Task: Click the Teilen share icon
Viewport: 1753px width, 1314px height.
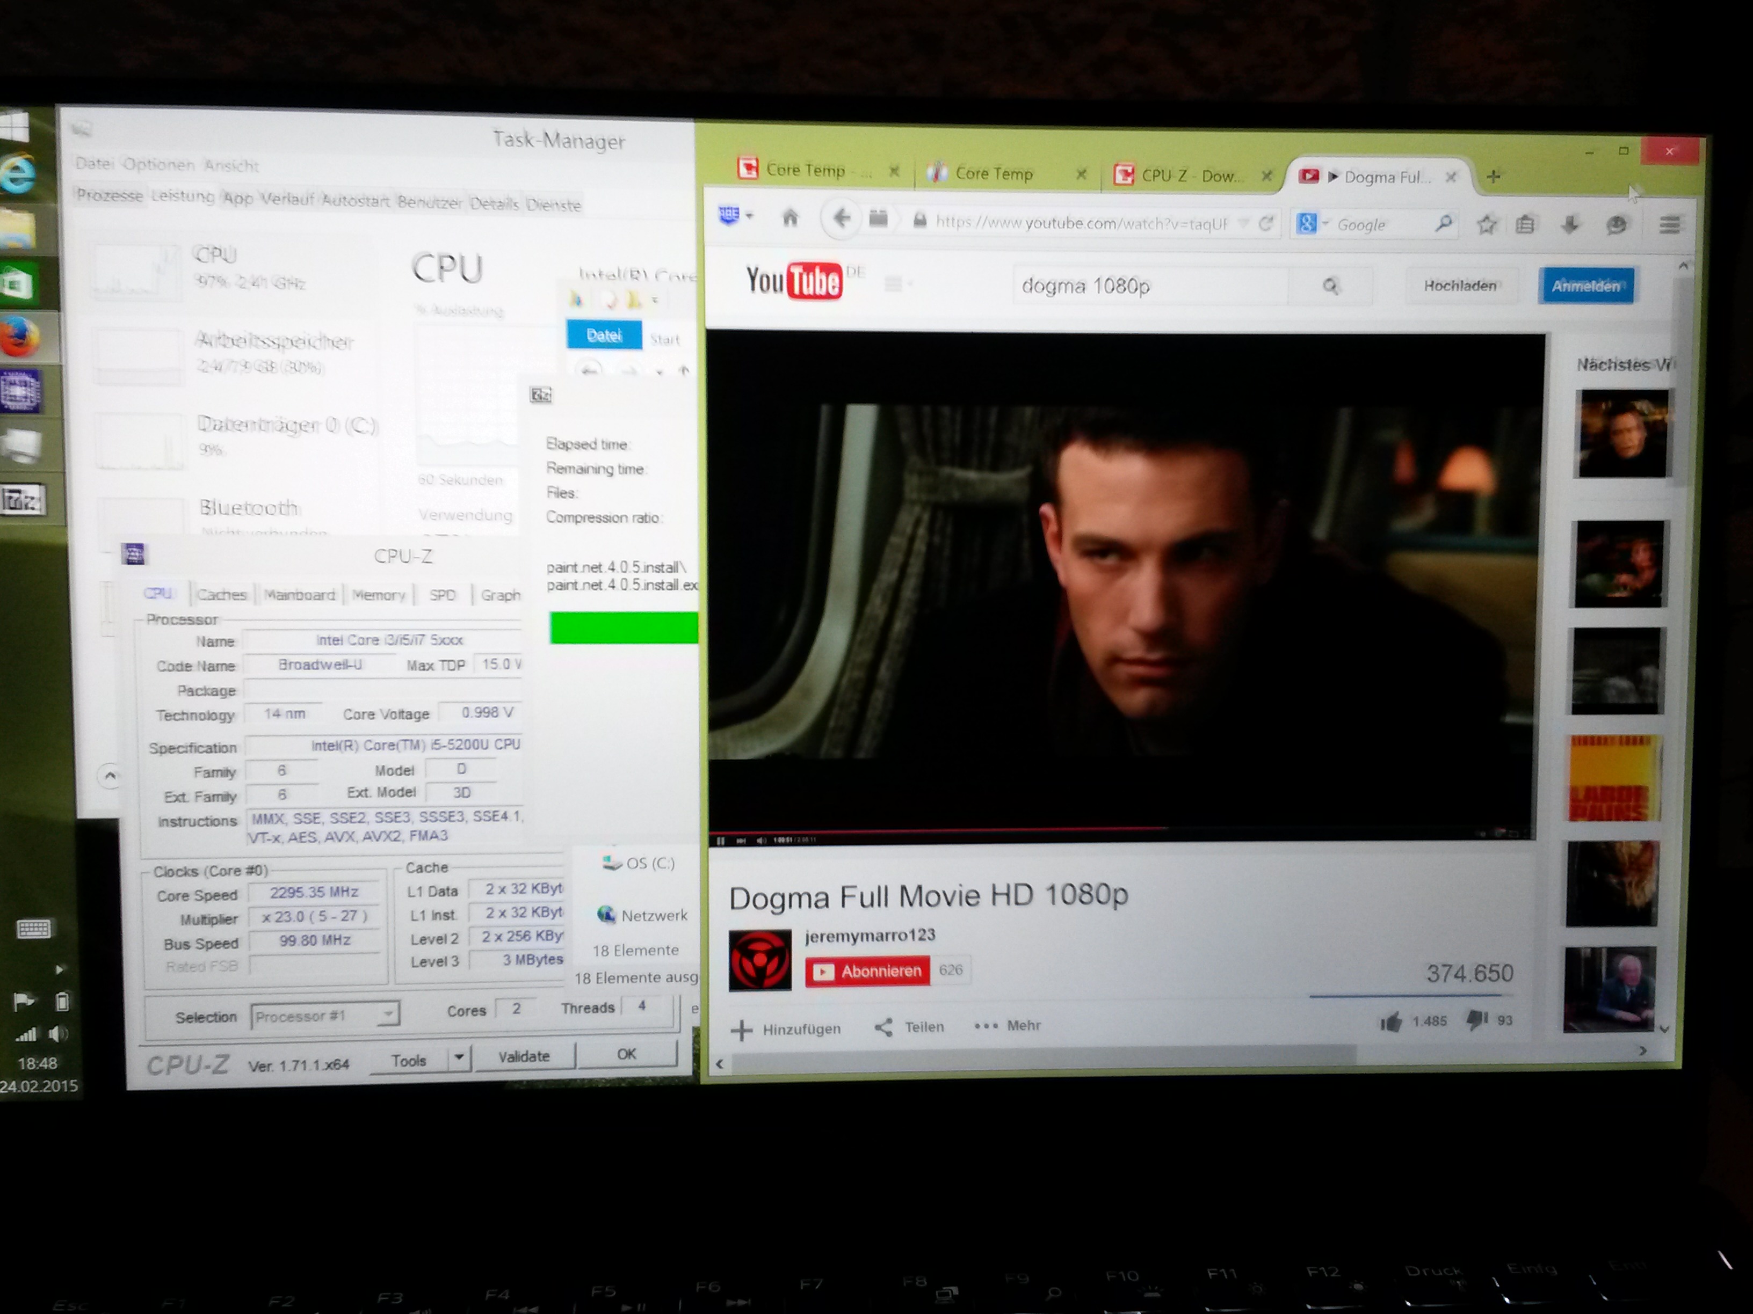Action: [883, 1027]
